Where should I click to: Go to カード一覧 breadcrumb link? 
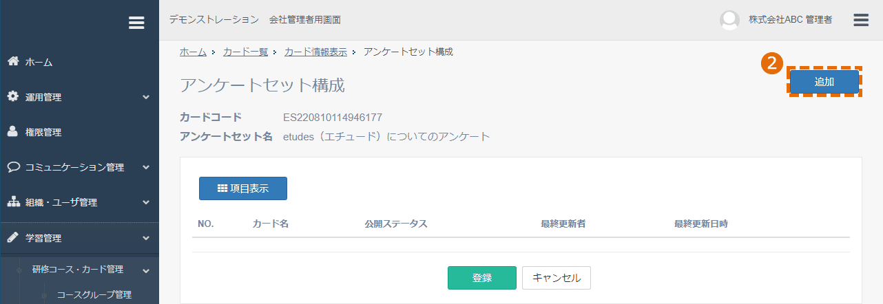click(245, 52)
